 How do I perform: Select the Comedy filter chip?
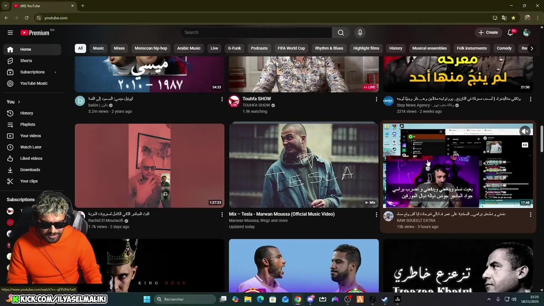click(504, 48)
